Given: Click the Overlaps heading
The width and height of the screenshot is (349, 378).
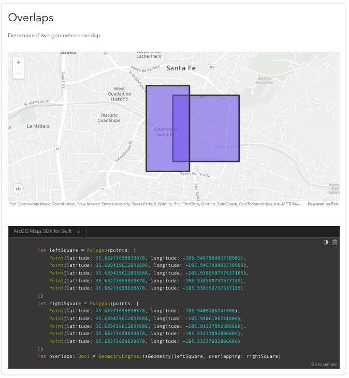Looking at the screenshot, I should [x=31, y=18].
